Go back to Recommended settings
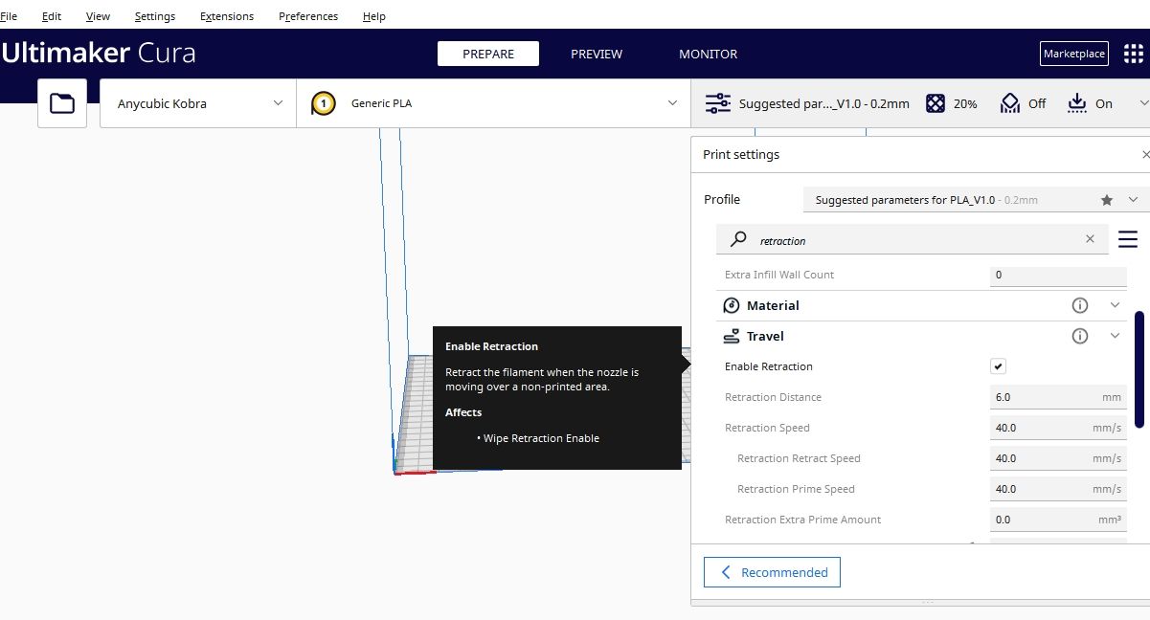Screen dimensions: 1150x620 (772, 572)
